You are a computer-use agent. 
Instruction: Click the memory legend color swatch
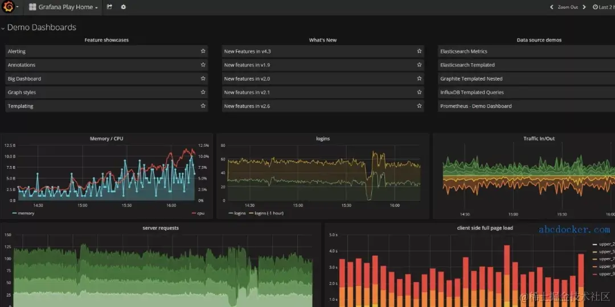[14, 213]
